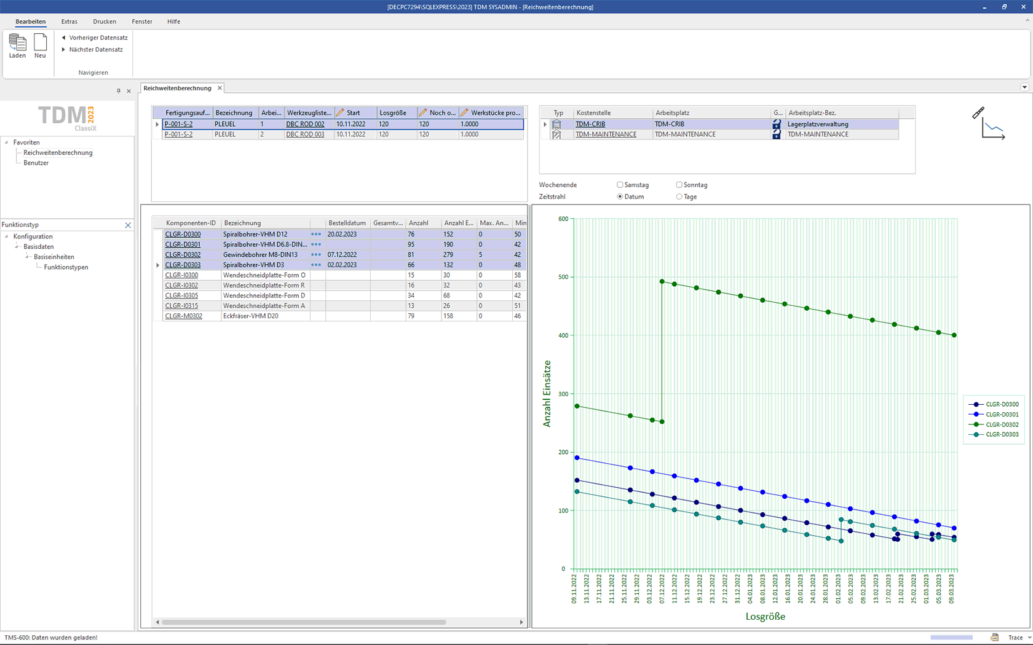
Task: Open the three-dot details for CLGR-D0300
Action: tap(316, 234)
